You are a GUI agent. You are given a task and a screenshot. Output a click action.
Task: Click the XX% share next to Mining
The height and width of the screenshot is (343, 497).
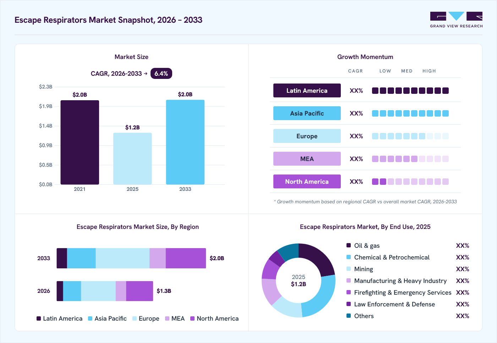click(x=463, y=269)
